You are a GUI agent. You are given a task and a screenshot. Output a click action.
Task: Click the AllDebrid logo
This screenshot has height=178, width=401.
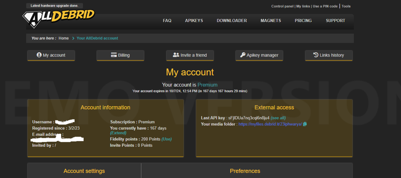coord(59,18)
